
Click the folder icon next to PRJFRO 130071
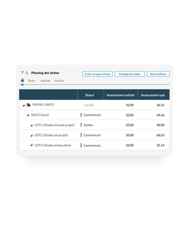(28, 105)
